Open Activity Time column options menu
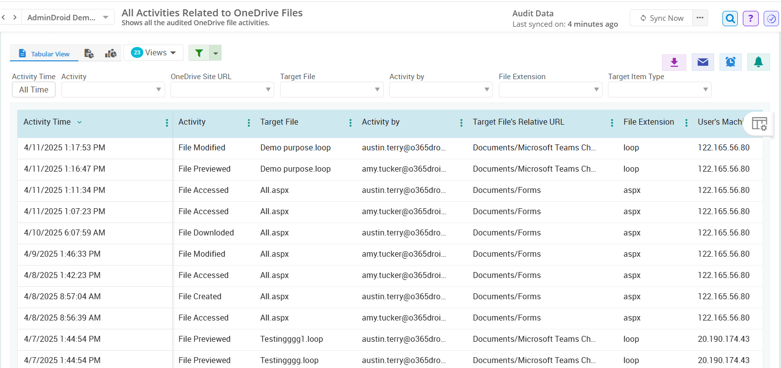Image resolution: width=781 pixels, height=368 pixels. click(167, 123)
